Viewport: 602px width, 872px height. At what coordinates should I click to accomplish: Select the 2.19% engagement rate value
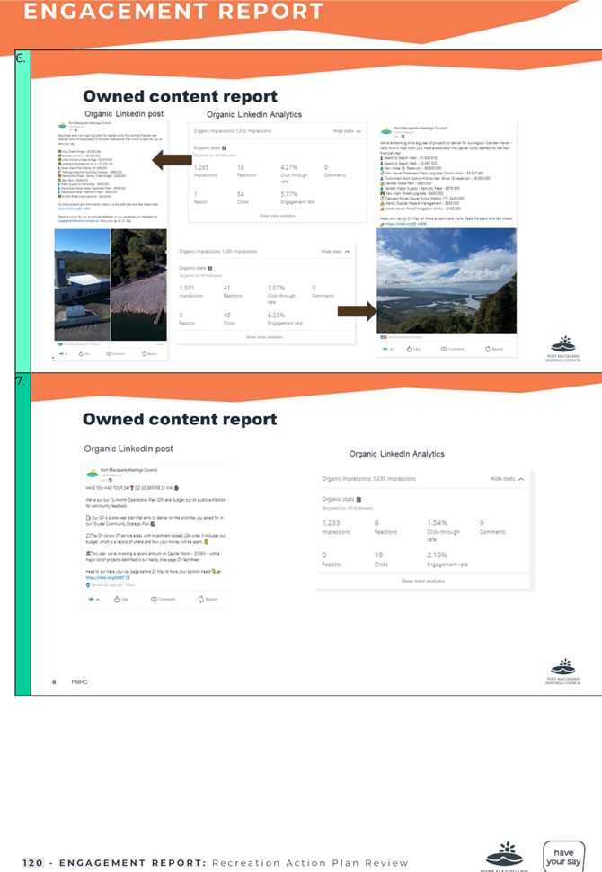tap(438, 555)
